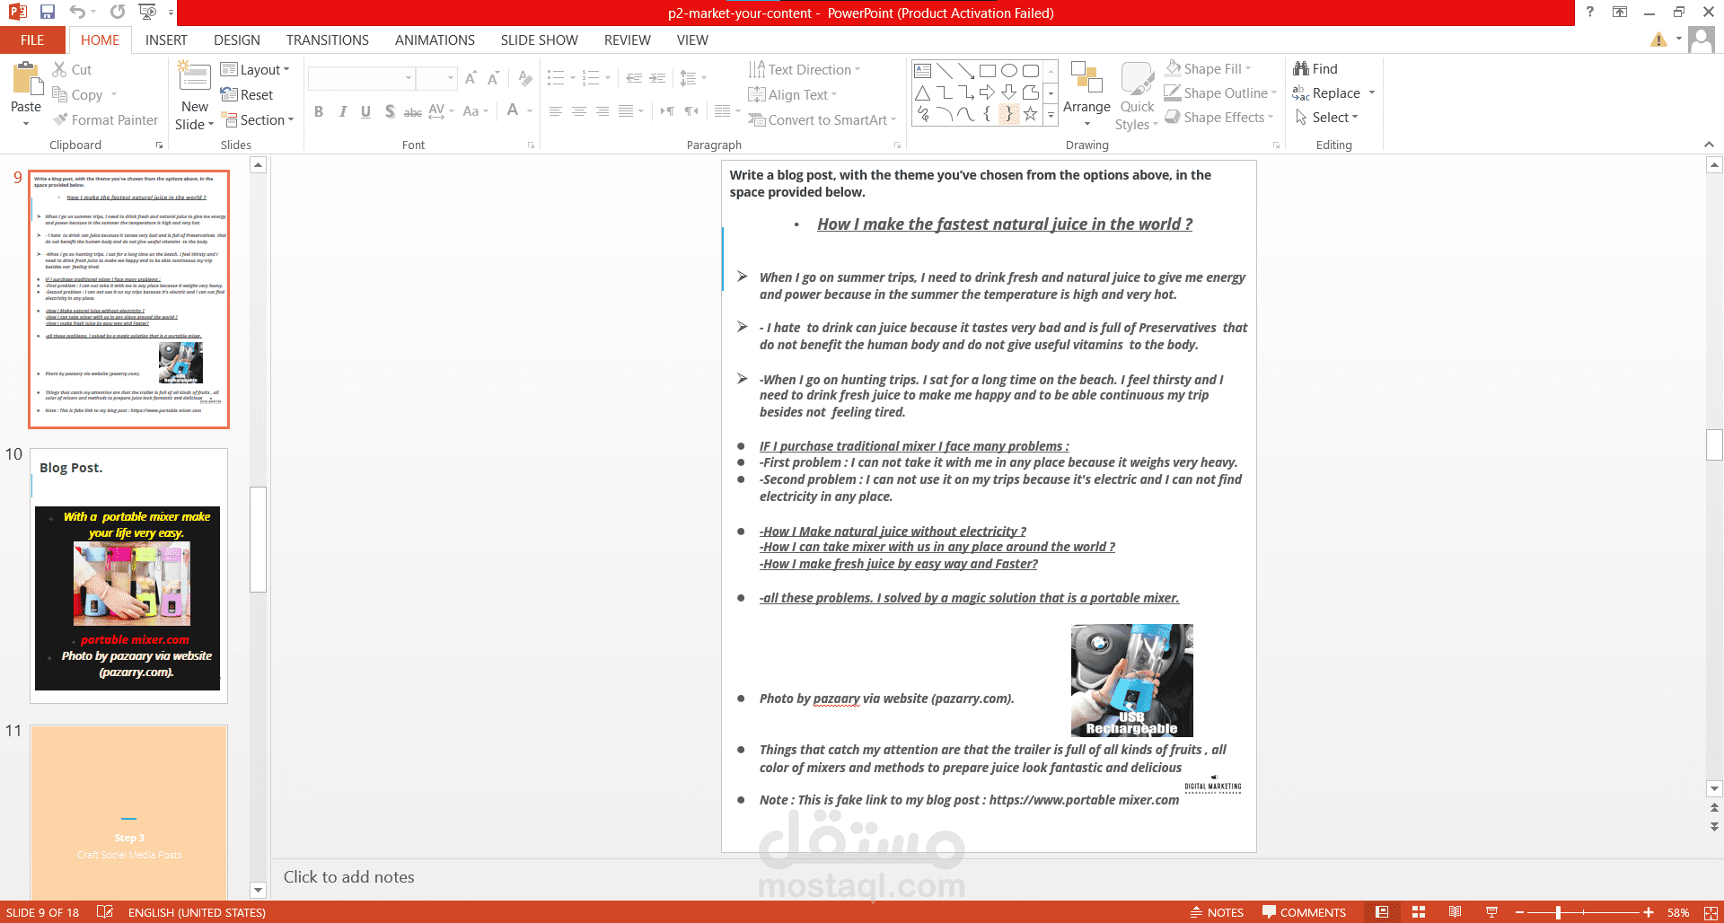Screen dimensions: 1724x923
Task: Toggle Bold formatting
Action: (x=319, y=111)
